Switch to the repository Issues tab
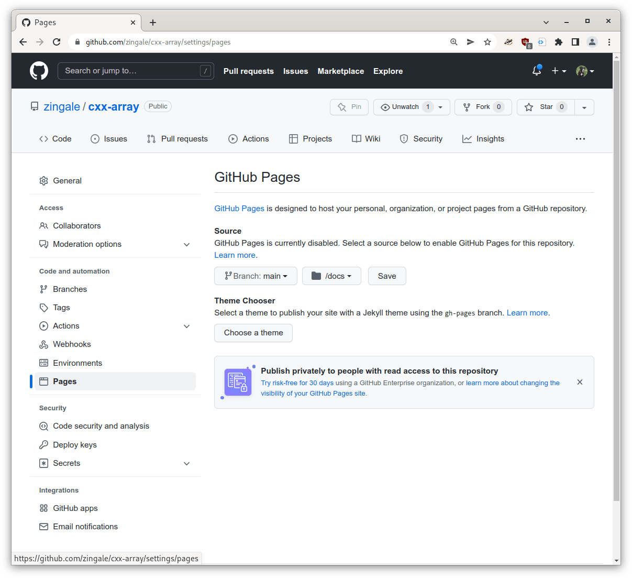 click(109, 139)
